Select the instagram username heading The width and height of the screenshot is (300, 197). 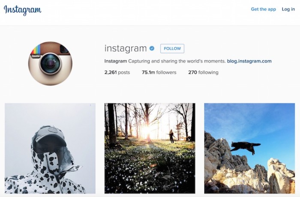[x=126, y=48]
